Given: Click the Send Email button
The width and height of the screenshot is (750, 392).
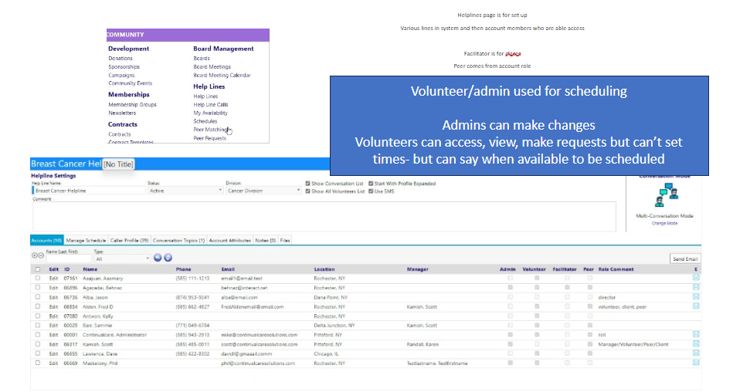Looking at the screenshot, I should pyautogui.click(x=685, y=259).
